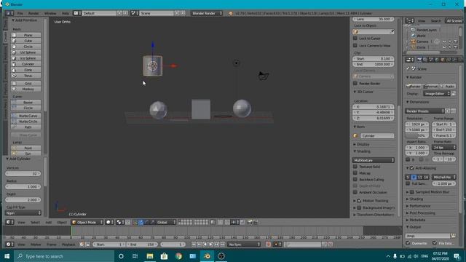The width and height of the screenshot is (466, 262).
Task: Click the item name Cylinder field
Action: [x=377, y=136]
